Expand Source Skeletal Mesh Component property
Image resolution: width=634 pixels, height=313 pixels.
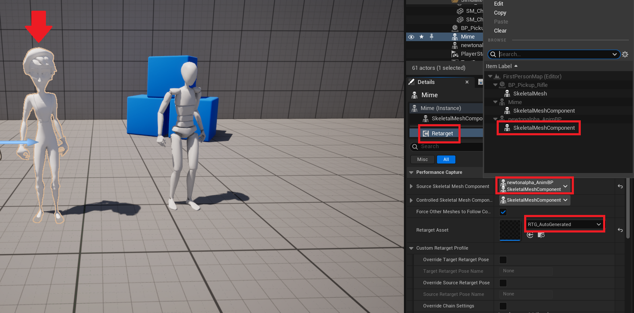pyautogui.click(x=411, y=186)
